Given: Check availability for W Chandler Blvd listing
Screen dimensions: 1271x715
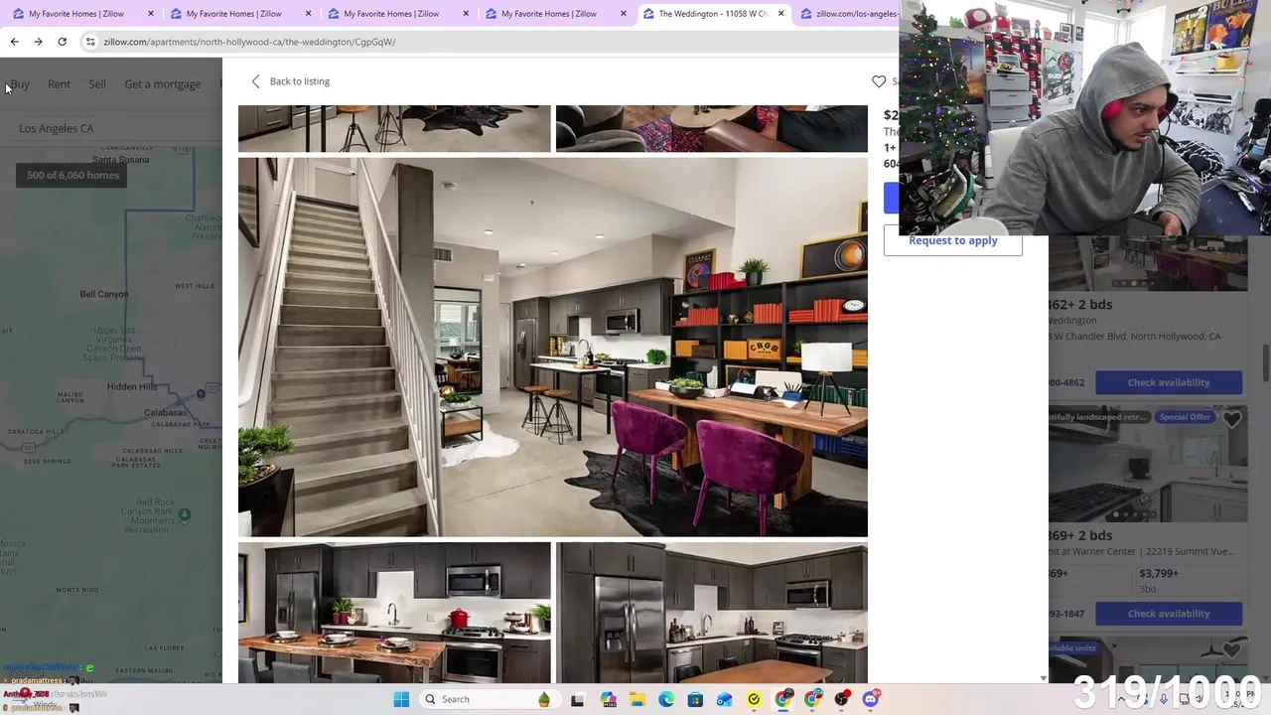Looking at the screenshot, I should click(x=1169, y=382).
